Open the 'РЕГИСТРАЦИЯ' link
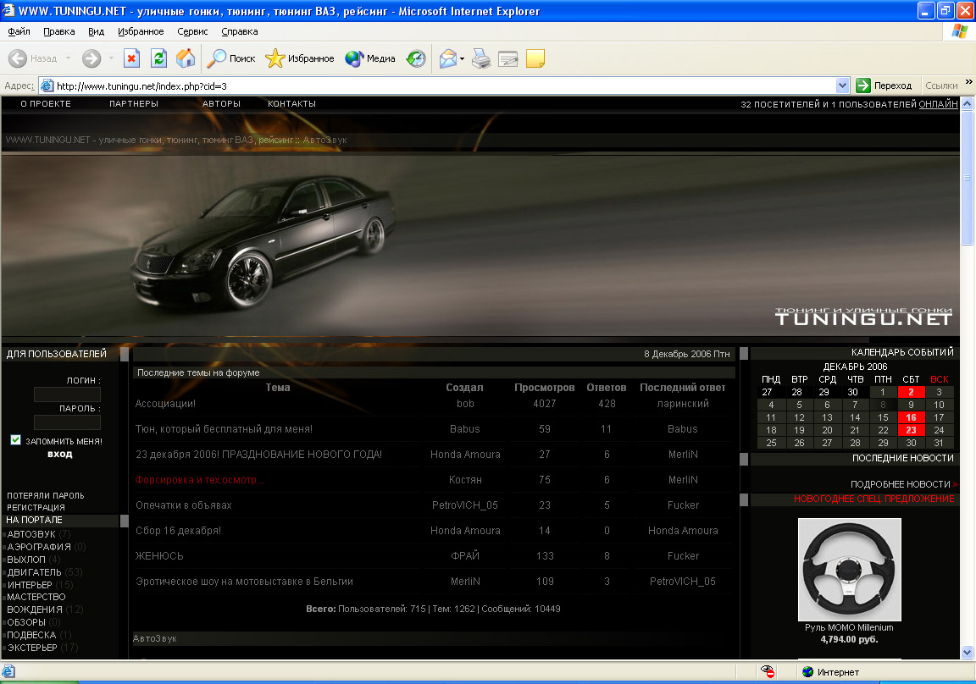Image resolution: width=976 pixels, height=684 pixels. click(36, 507)
